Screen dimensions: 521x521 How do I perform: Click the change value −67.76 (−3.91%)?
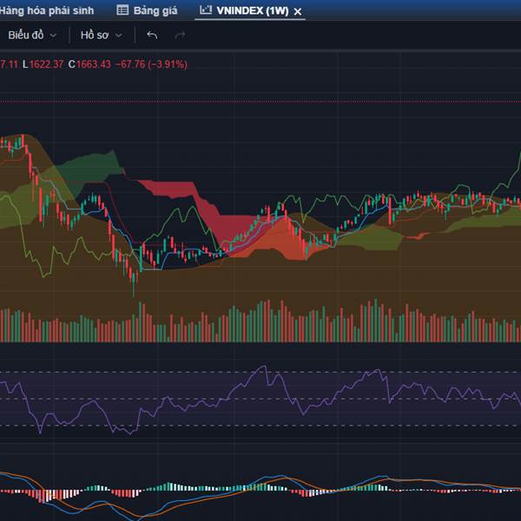point(151,64)
